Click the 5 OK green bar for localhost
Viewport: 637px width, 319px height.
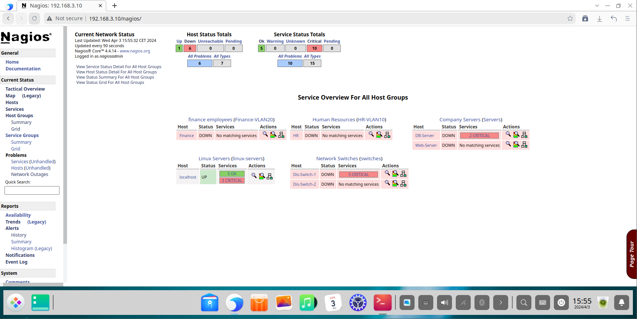coord(232,174)
